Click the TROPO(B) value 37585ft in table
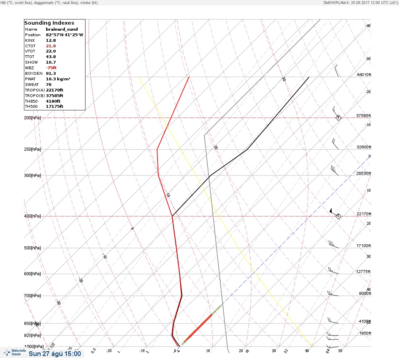Screen dimensions: 399x358 54,96
